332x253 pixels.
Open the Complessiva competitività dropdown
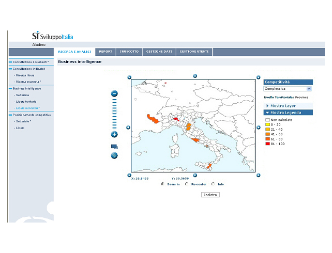288,89
